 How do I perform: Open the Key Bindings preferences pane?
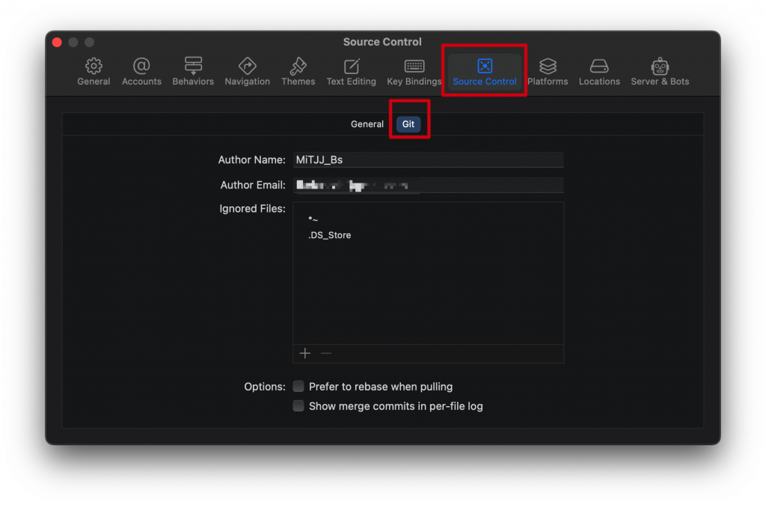coord(414,71)
